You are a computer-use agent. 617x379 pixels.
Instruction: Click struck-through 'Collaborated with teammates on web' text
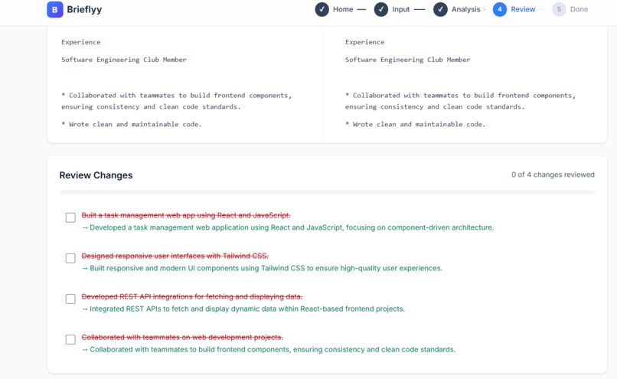point(182,337)
